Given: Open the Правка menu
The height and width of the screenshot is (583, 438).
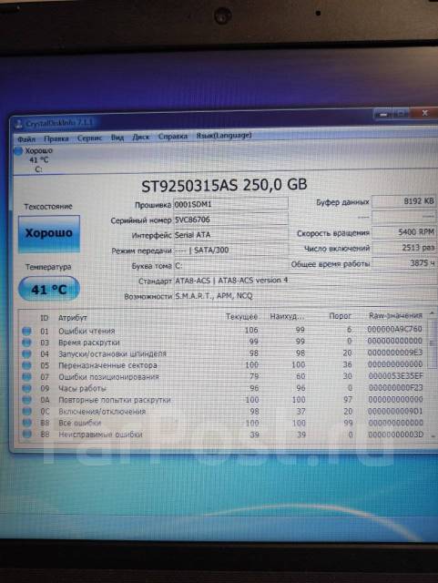Looking at the screenshot, I should pyautogui.click(x=56, y=138).
